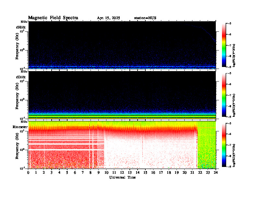Click the Riometer spectrogram plot
The image size is (257, 198).
[122, 145]
